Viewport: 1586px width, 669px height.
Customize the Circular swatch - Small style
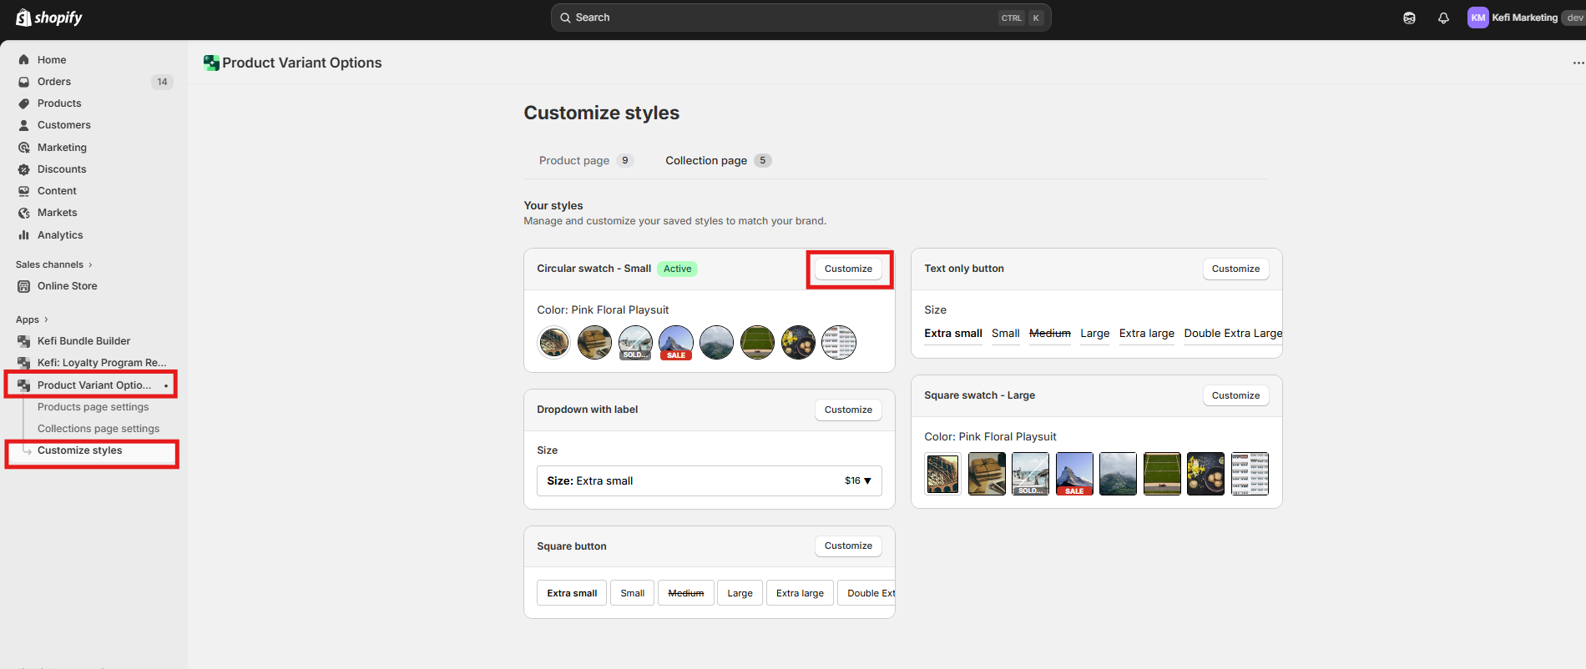click(x=848, y=269)
